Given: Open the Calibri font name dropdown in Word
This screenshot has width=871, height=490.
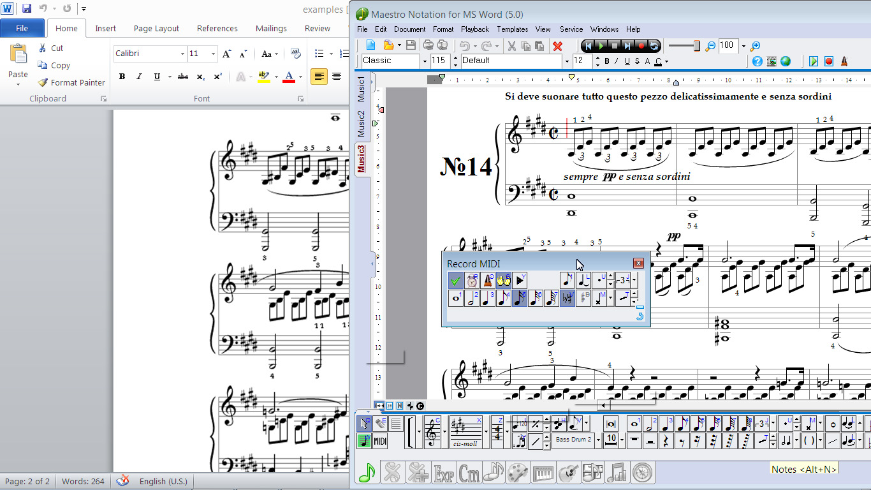Looking at the screenshot, I should [182, 54].
